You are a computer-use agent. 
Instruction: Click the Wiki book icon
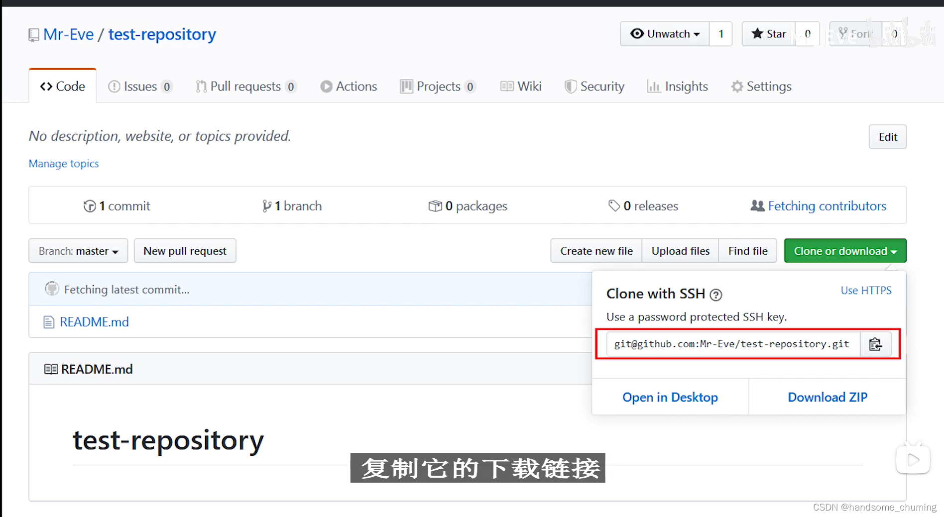(507, 87)
